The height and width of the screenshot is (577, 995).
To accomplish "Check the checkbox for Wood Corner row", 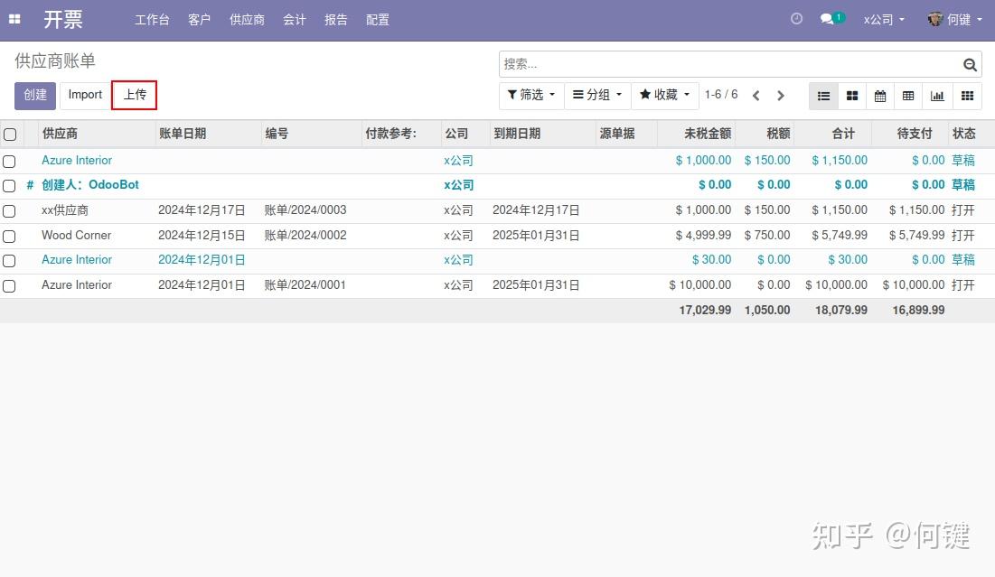I will [x=11, y=235].
